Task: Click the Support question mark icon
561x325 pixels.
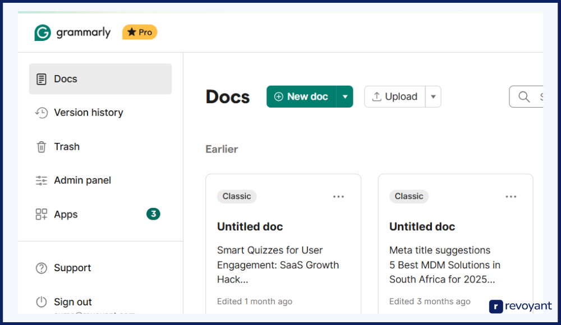Action: coord(41,268)
